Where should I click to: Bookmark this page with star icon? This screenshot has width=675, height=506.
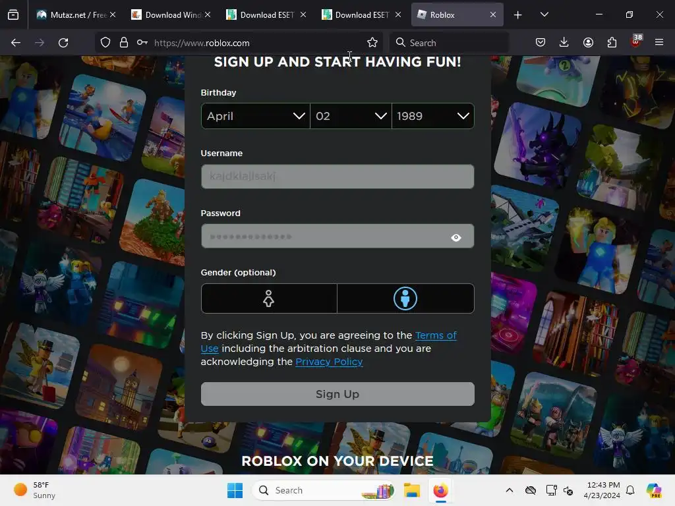372,43
